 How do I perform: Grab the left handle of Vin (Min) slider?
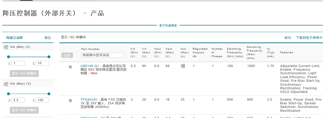(x=8, y=57)
